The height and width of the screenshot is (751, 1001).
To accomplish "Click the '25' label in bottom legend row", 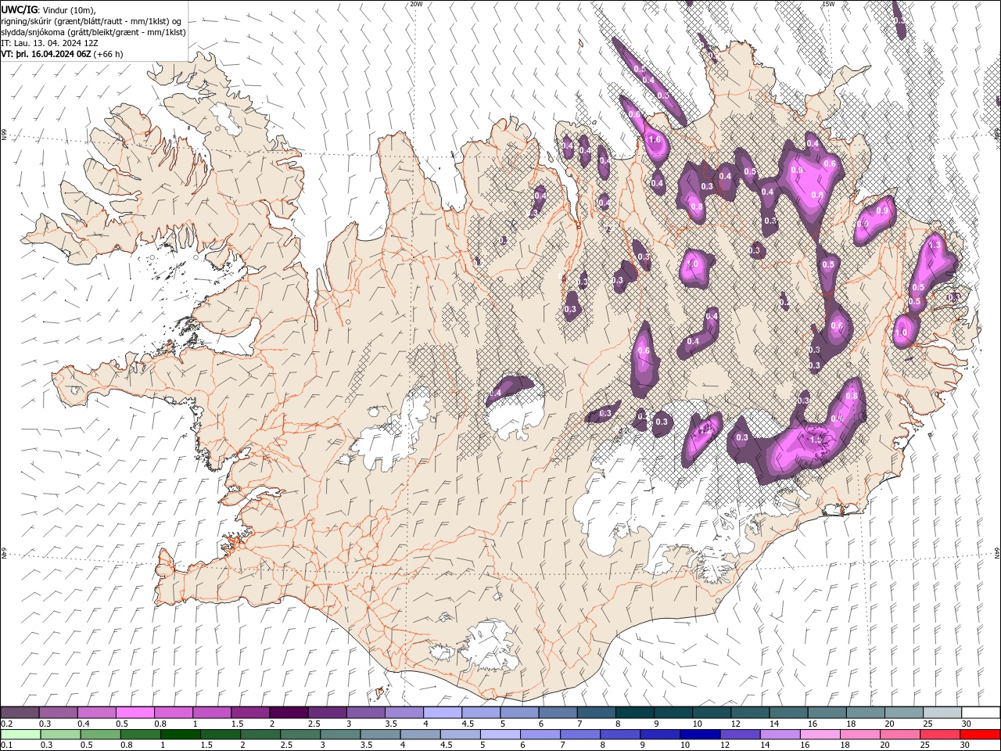I will point(926,746).
